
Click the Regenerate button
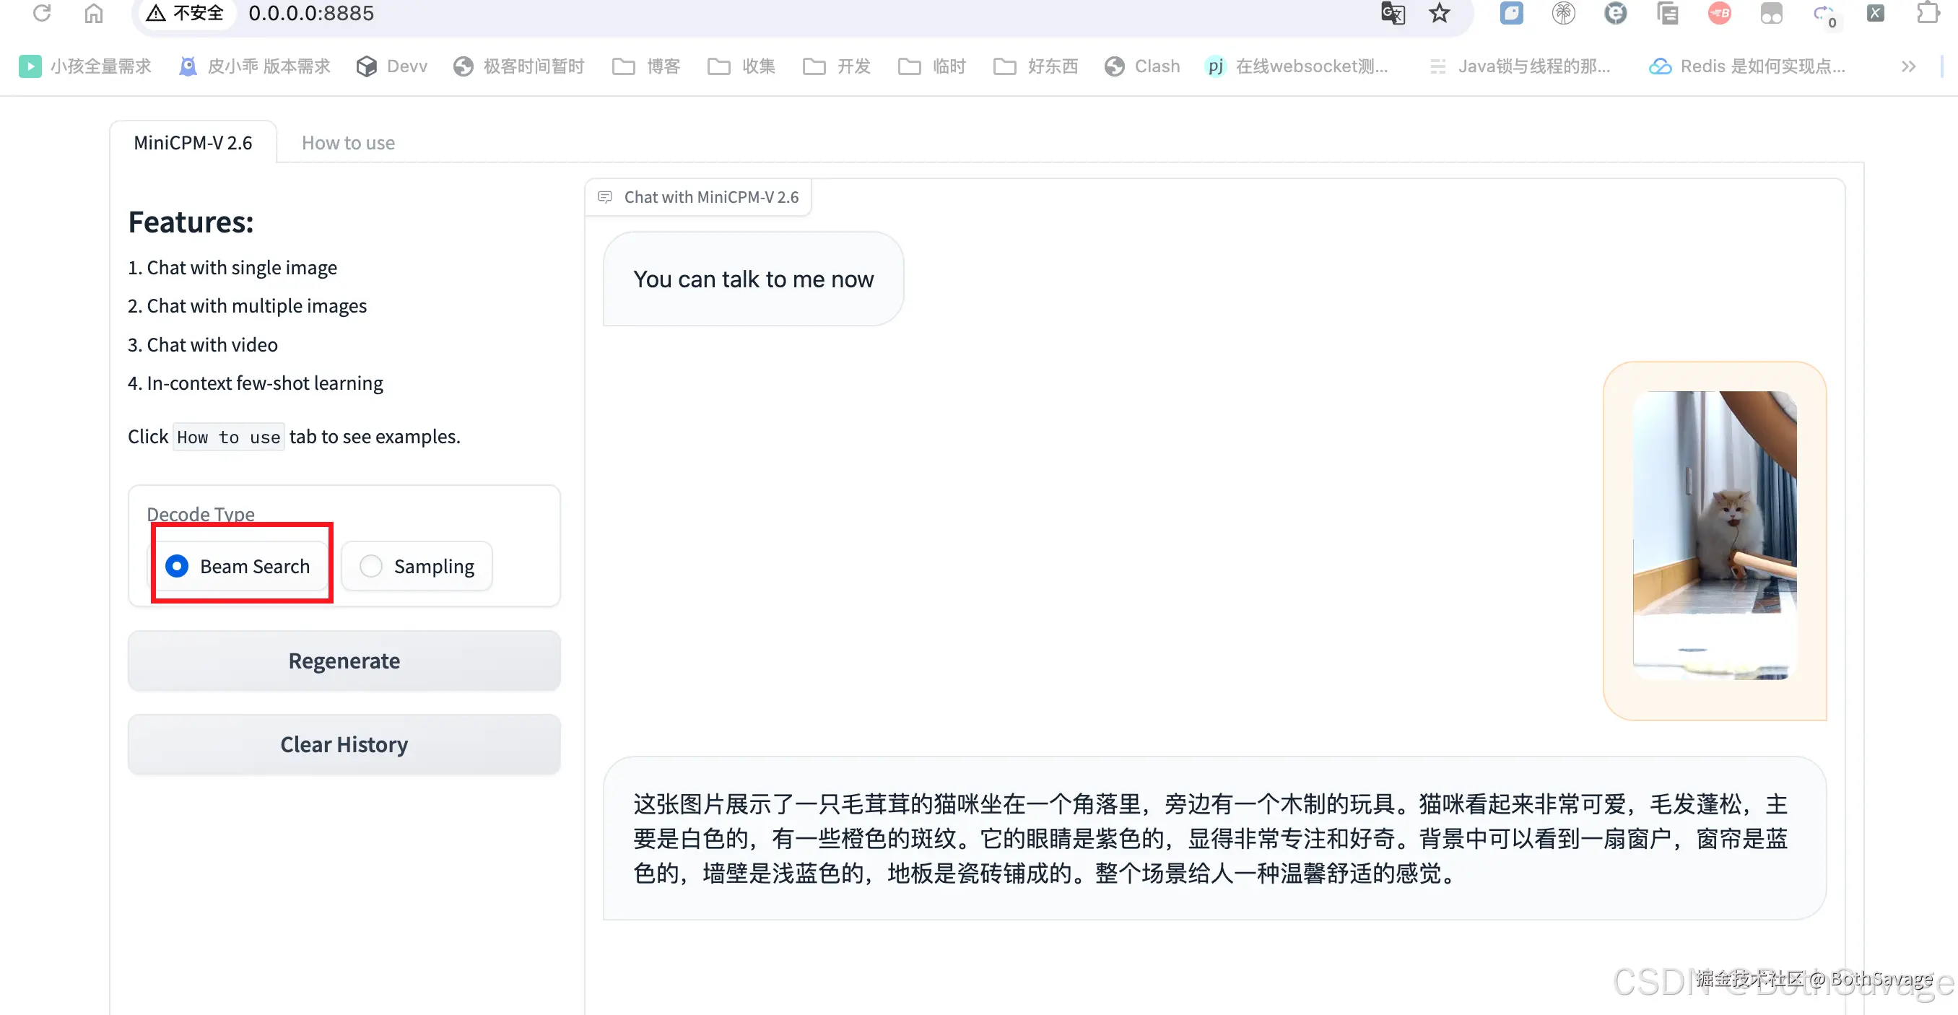344,660
